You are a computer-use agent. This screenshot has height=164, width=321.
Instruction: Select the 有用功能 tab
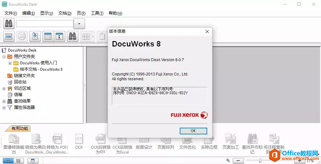[19, 128]
